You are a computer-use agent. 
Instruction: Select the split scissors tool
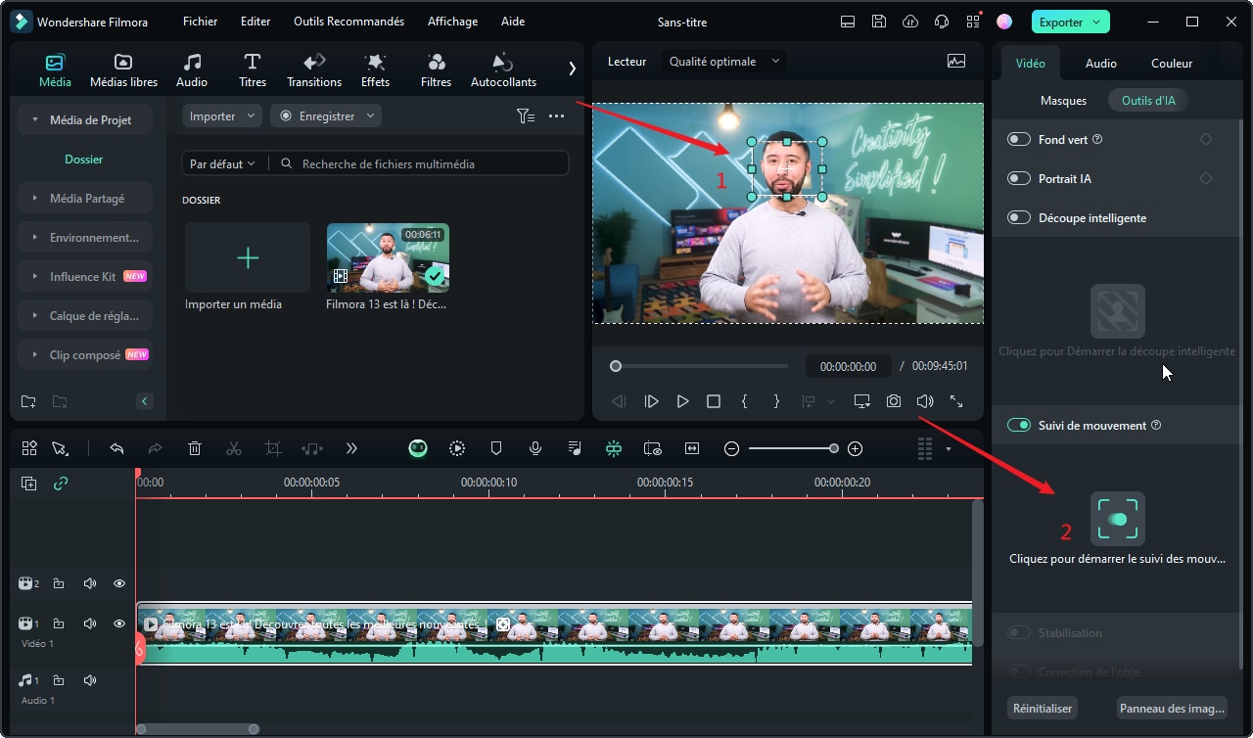pos(233,448)
